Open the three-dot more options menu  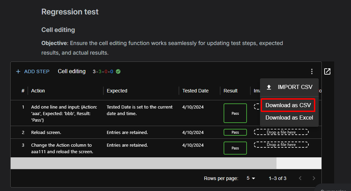[x=312, y=71]
